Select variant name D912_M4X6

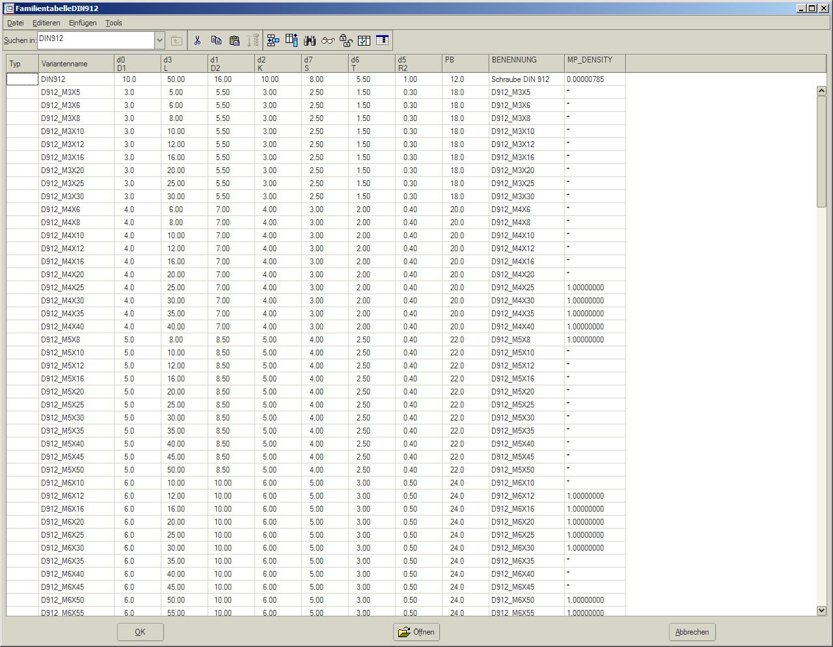(76, 210)
